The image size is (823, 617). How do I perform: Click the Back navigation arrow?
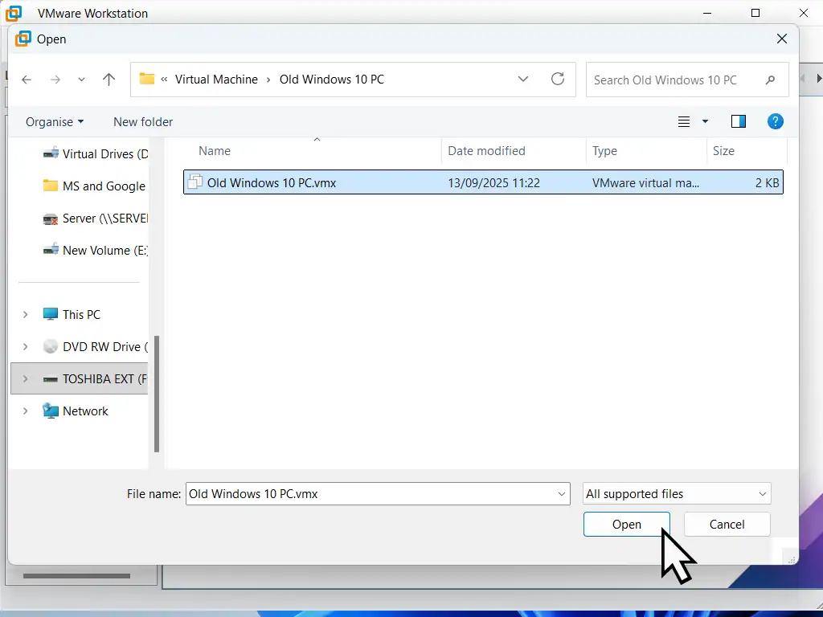click(27, 80)
